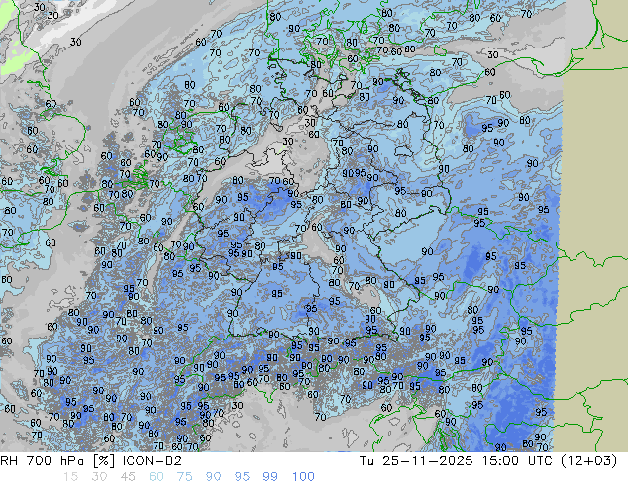This screenshot has width=628, height=485.
Task: Select legend value 45 in the color scale
Action: pos(128,477)
